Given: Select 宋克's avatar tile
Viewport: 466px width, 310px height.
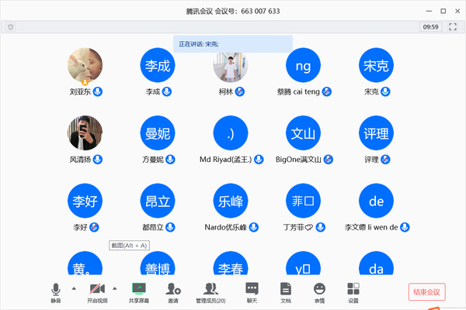Looking at the screenshot, I should pos(377,65).
